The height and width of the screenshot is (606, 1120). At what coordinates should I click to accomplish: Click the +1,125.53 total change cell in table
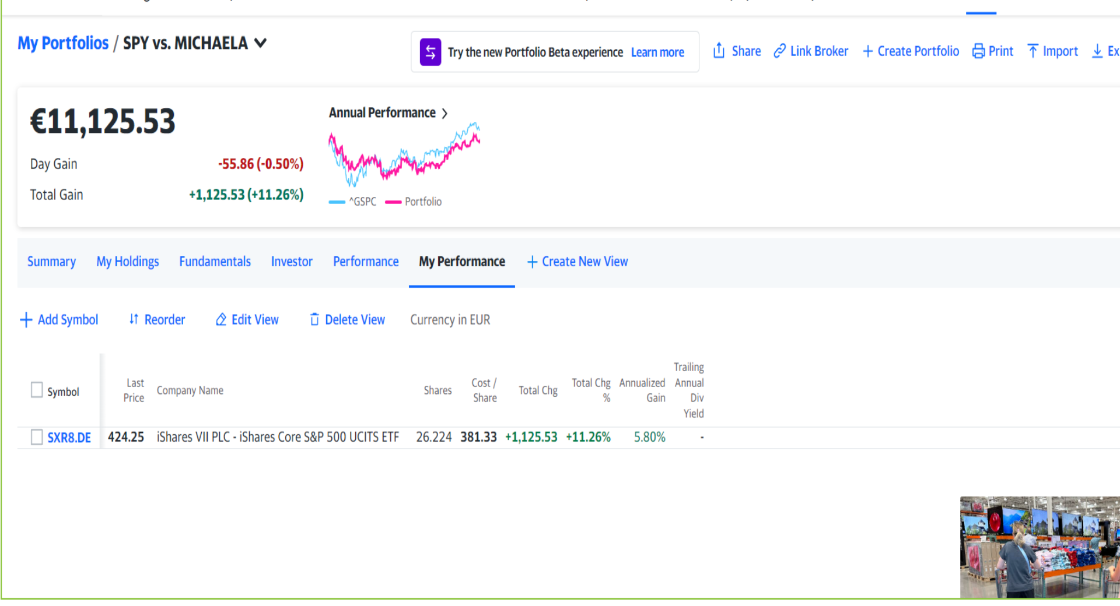click(x=531, y=437)
